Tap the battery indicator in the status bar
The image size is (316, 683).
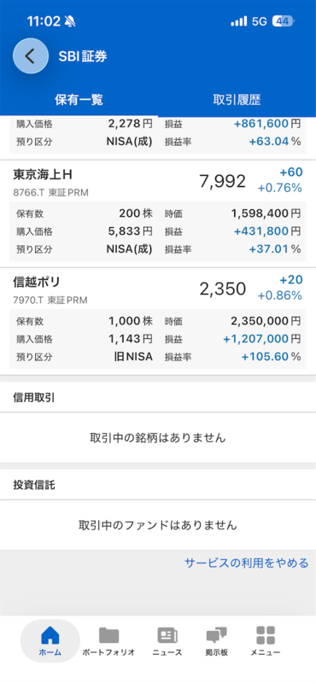[x=284, y=21]
